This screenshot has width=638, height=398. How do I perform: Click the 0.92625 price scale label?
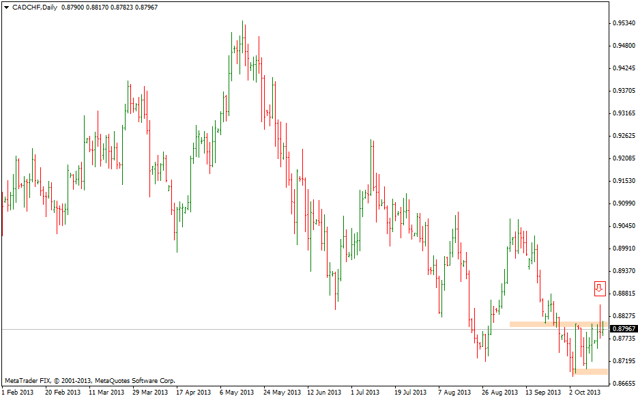click(622, 136)
